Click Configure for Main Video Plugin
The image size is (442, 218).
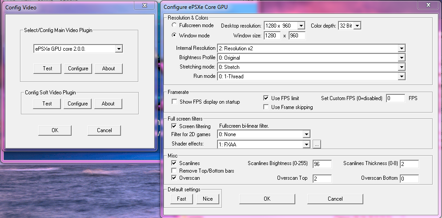click(x=78, y=69)
